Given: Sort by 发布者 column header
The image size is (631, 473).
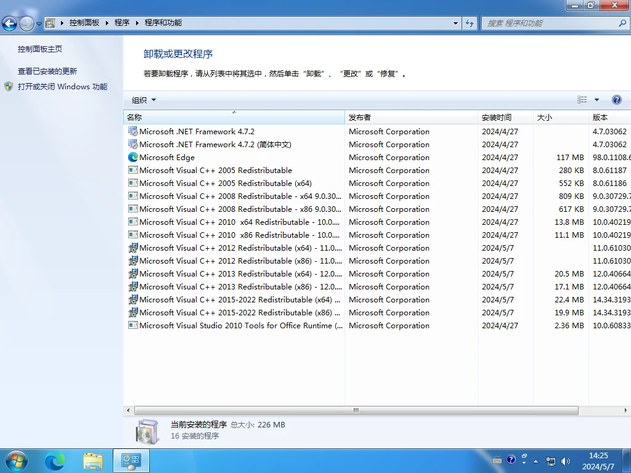Looking at the screenshot, I should (x=411, y=118).
